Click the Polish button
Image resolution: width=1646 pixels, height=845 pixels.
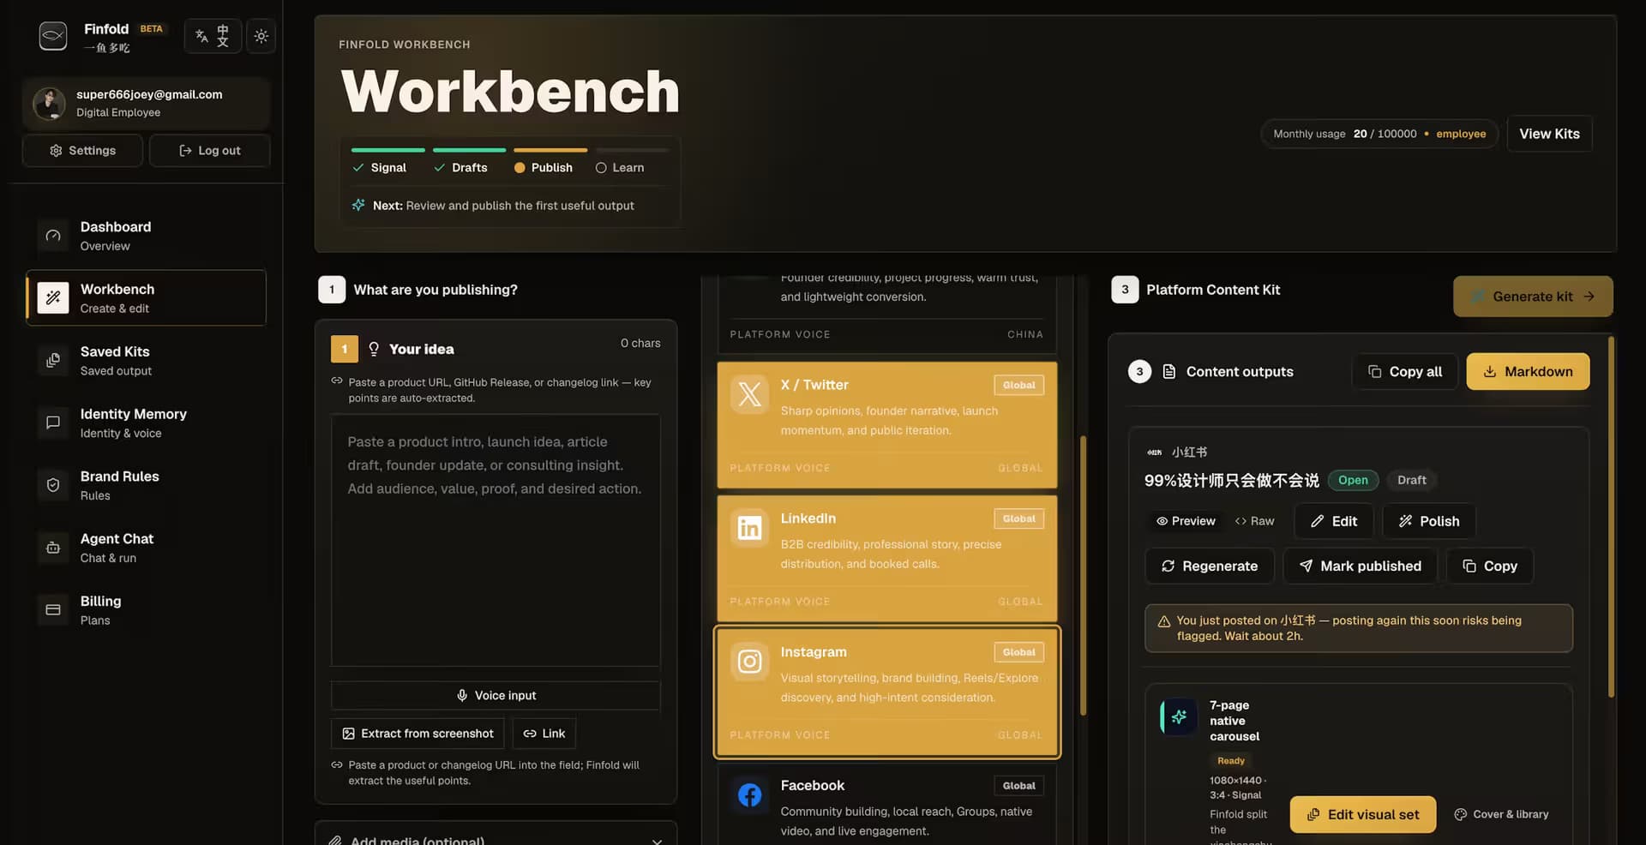point(1428,521)
